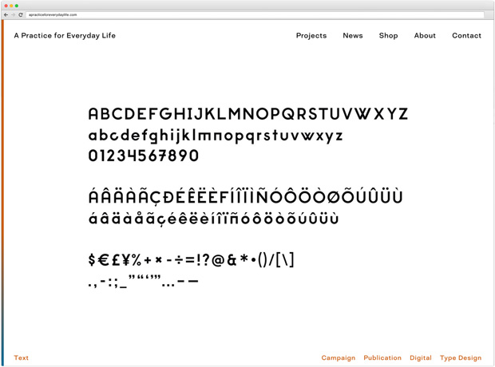Focus the browser address bar
495x367 pixels.
coord(255,15)
